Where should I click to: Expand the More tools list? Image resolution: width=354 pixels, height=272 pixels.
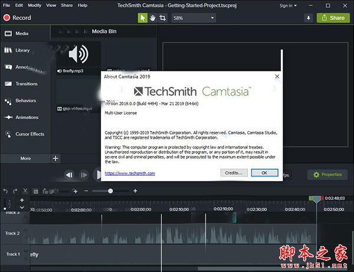pos(25,158)
